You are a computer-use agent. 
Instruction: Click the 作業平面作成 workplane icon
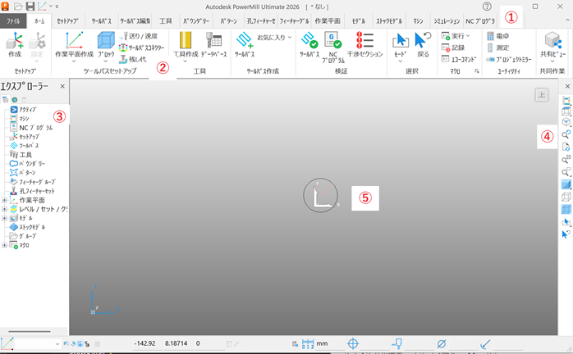(74, 40)
